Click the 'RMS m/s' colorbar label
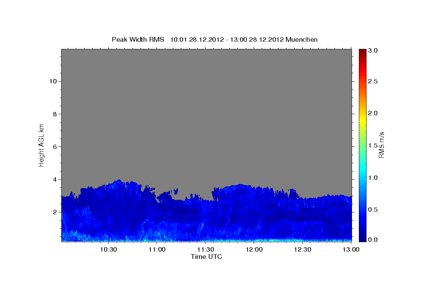The height and width of the screenshot is (290, 435). pyautogui.click(x=381, y=145)
